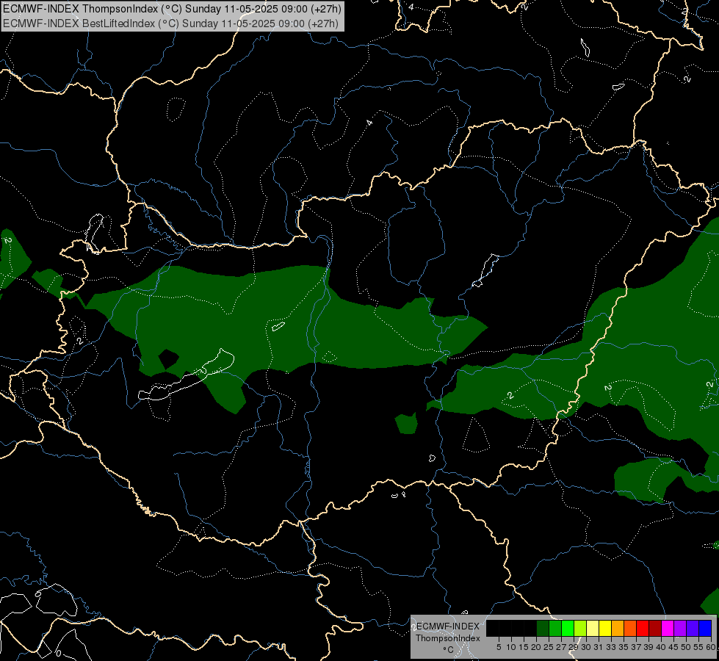This screenshot has height=661, width=719.
Task: Click the bright red 37–39 legend swatch
Action: pyautogui.click(x=643, y=628)
